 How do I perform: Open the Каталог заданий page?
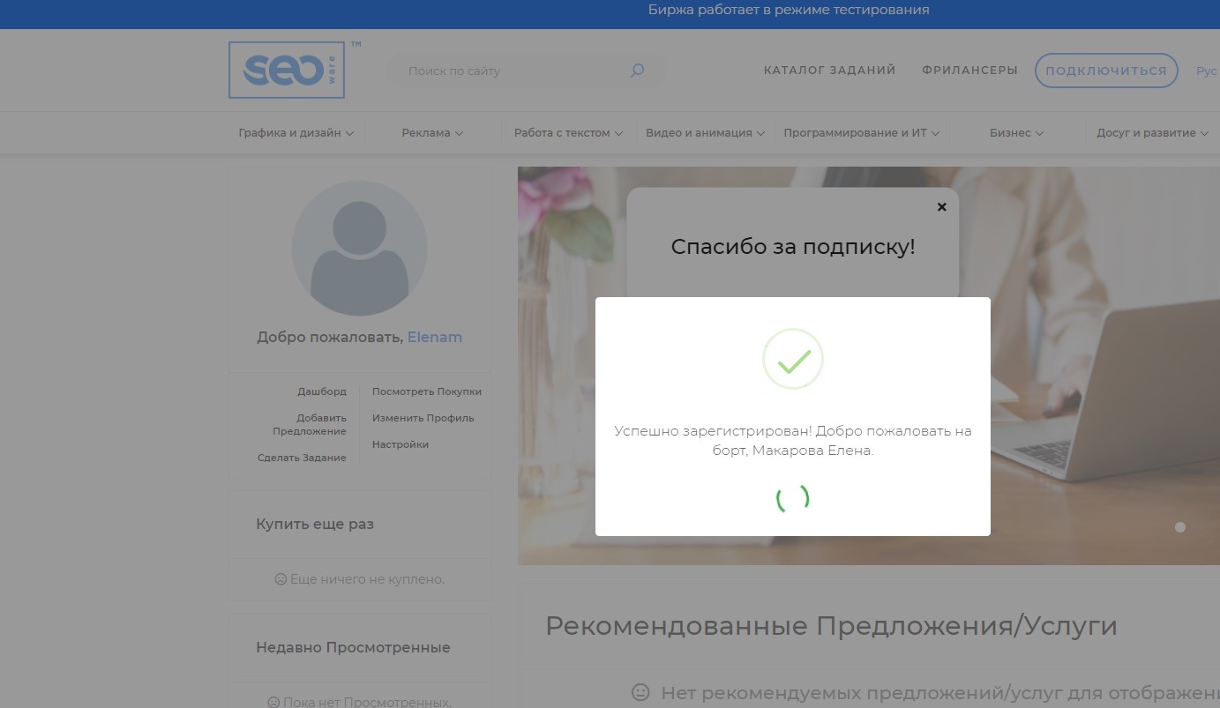(x=829, y=71)
